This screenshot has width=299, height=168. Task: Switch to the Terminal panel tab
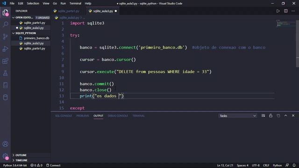[x=139, y=116]
